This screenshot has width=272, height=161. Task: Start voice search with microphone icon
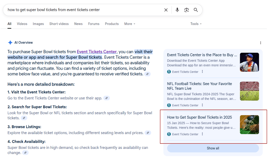(x=177, y=10)
